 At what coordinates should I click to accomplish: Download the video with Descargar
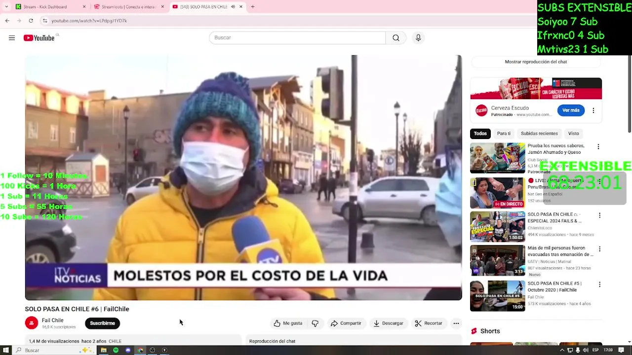[388, 323]
